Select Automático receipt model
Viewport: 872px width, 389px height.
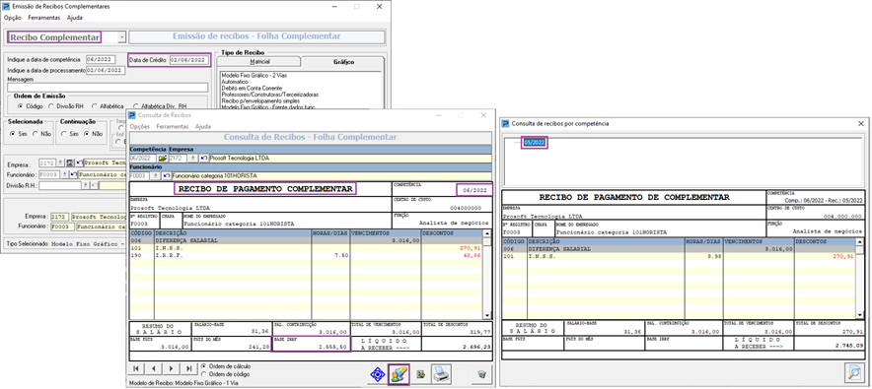(234, 81)
